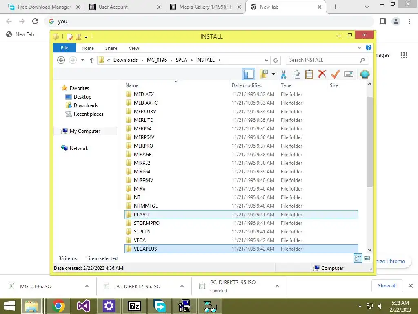Open Chrome three-dot menu
Screen dimensions: 418x314
coord(409,21)
